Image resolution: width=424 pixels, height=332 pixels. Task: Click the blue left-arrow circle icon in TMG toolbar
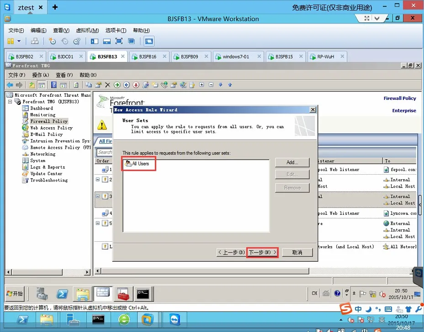click(x=127, y=85)
